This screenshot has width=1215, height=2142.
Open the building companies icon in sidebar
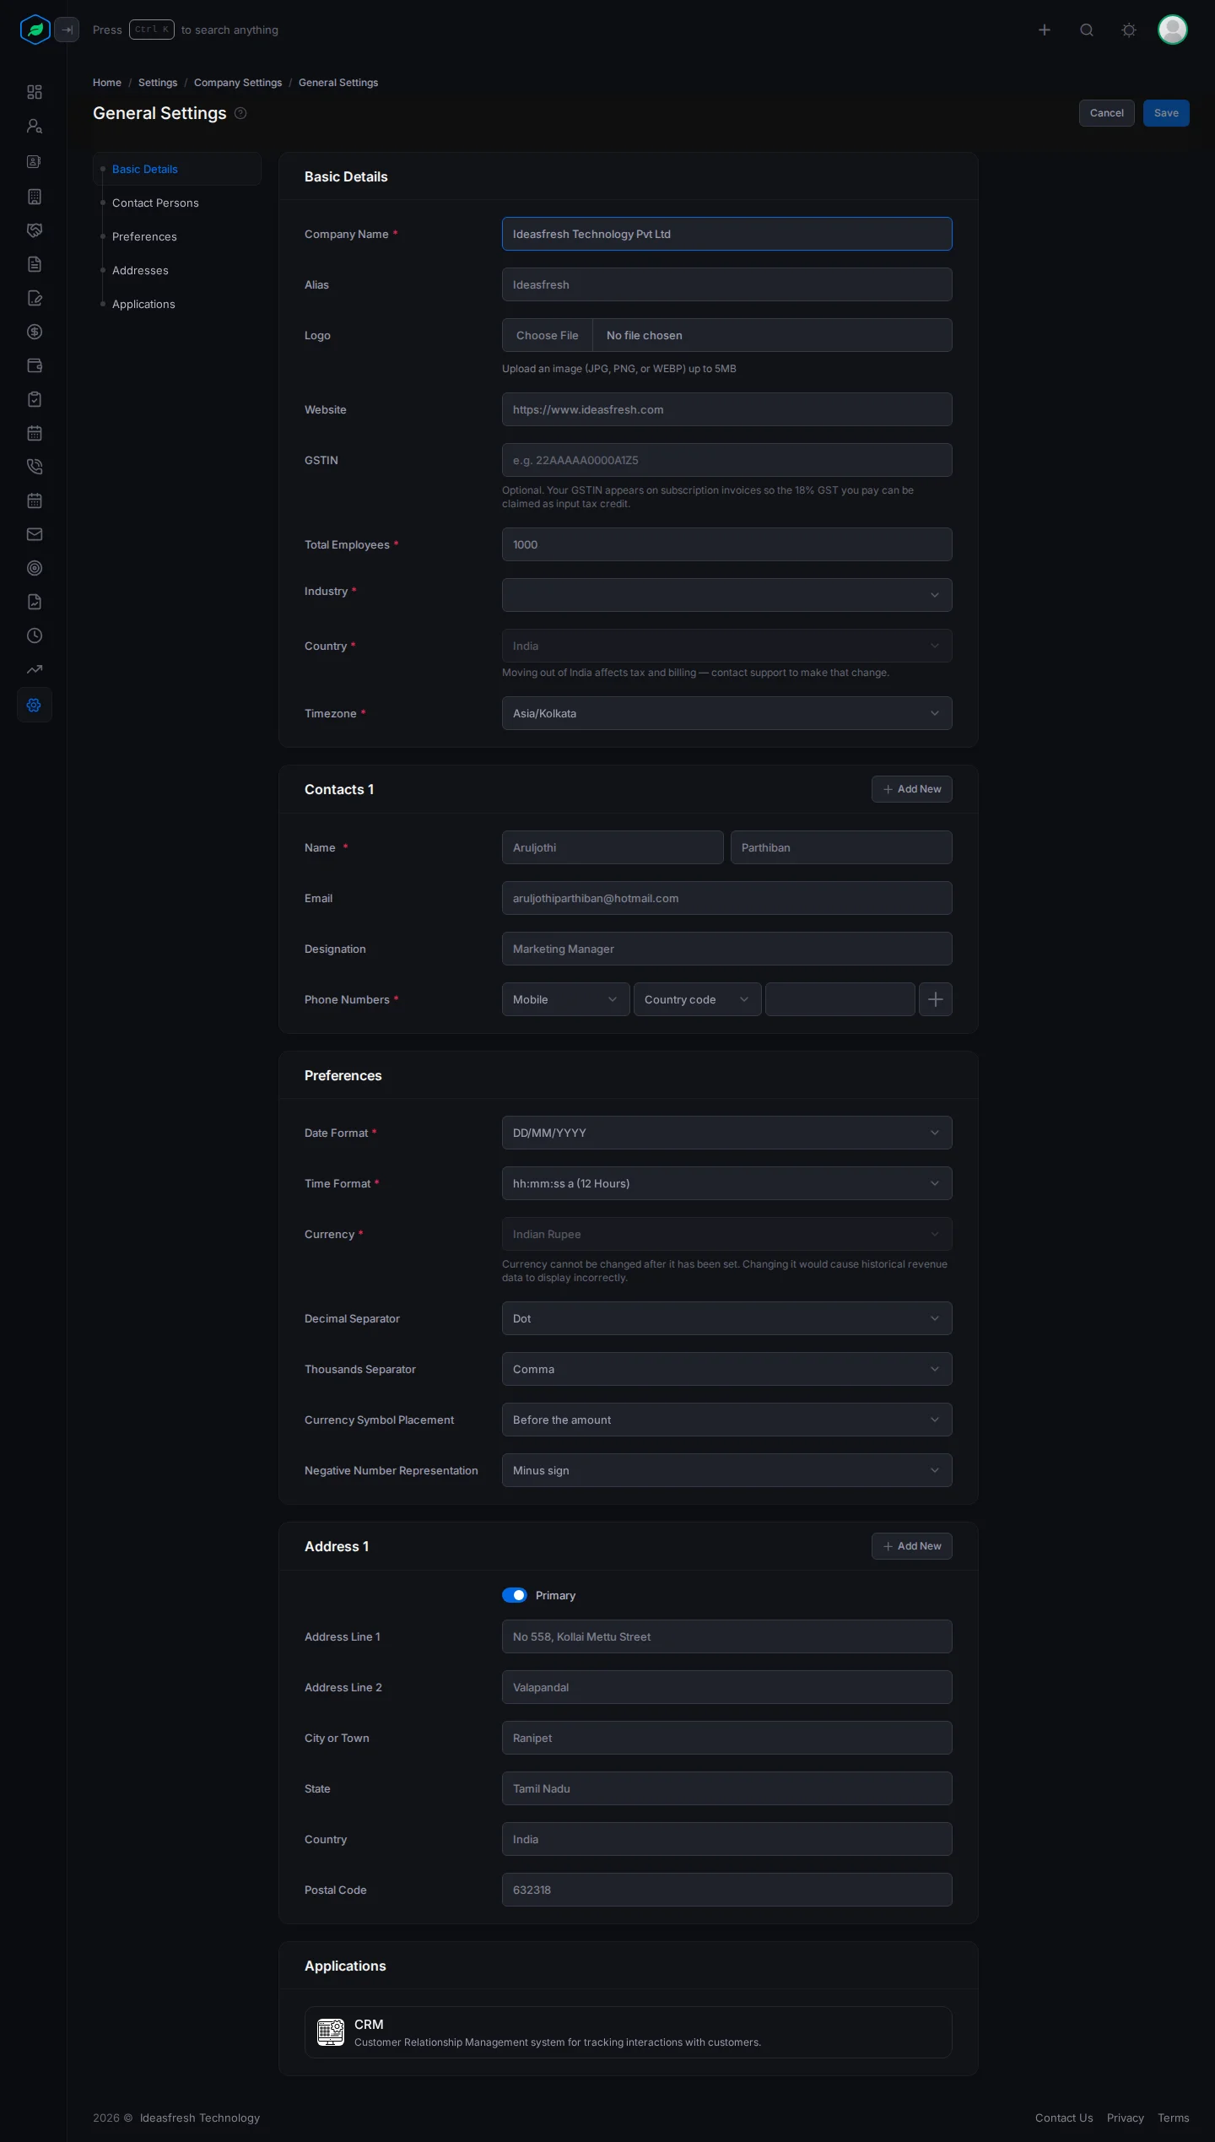[x=35, y=197]
